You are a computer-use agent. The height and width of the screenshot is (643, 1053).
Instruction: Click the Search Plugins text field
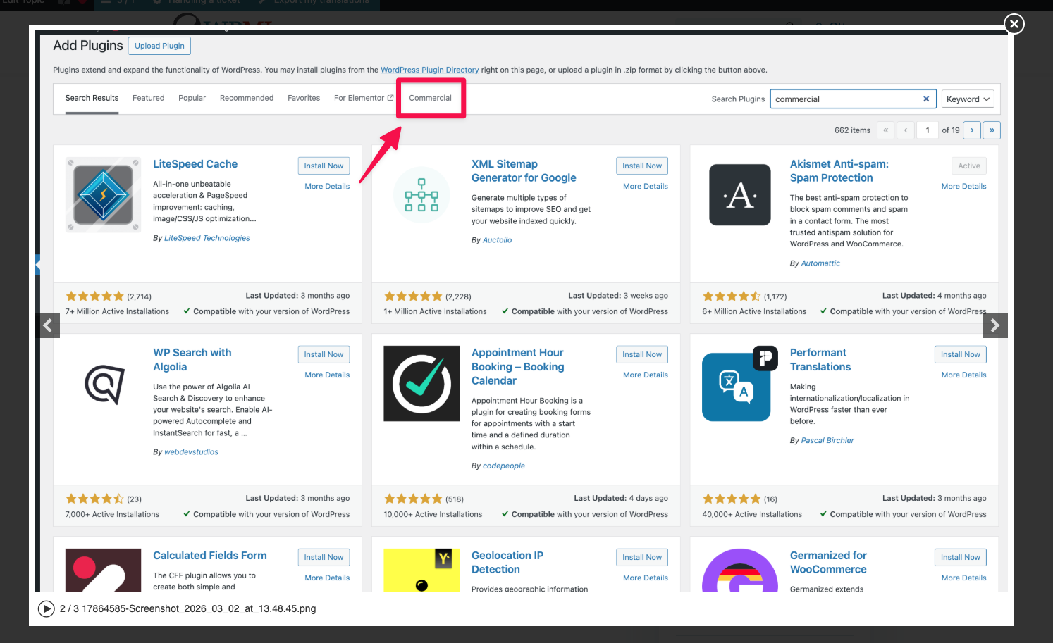844,99
